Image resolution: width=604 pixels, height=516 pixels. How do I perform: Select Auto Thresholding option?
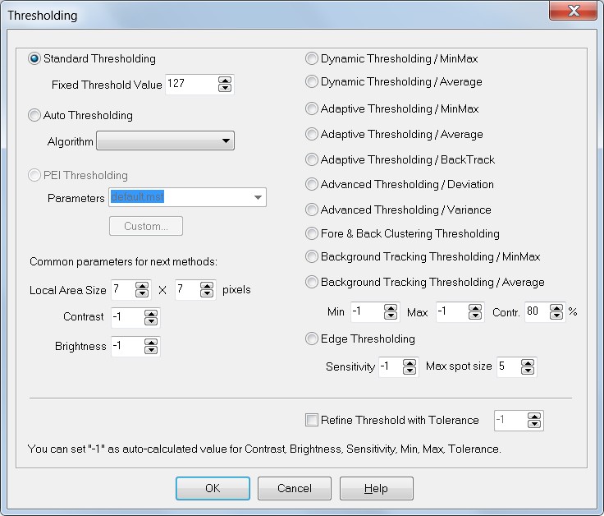(34, 115)
